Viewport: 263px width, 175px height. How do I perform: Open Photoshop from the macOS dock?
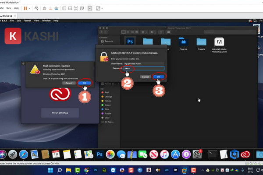tap(100, 154)
